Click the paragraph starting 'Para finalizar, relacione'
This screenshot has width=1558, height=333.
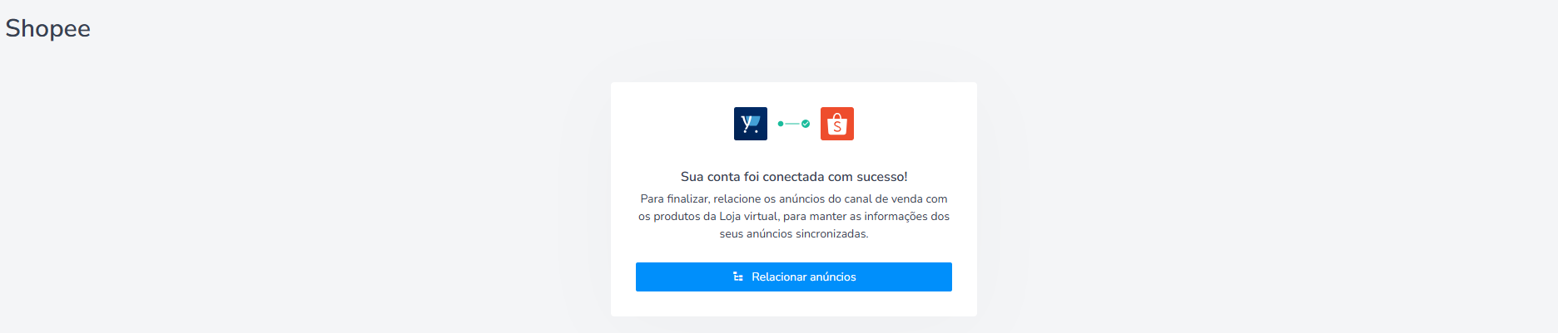click(794, 216)
